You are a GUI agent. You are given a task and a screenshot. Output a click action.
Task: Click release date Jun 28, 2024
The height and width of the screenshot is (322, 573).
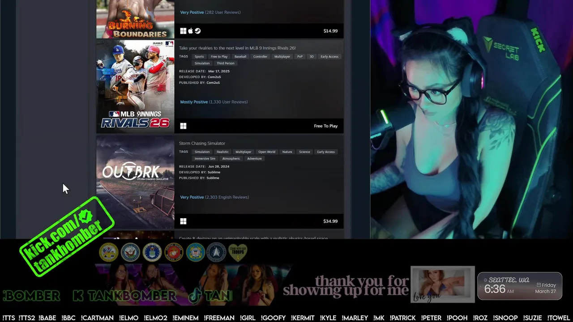point(218,166)
